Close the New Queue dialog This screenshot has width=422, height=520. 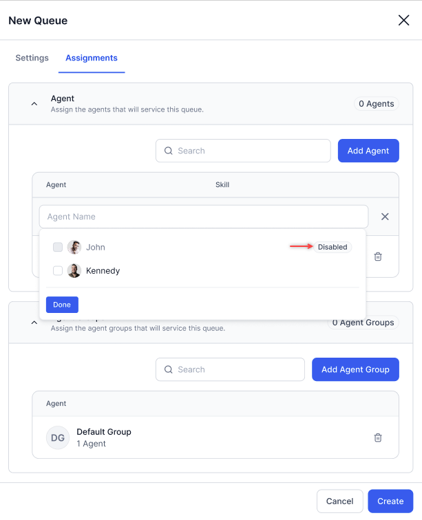pos(403,20)
